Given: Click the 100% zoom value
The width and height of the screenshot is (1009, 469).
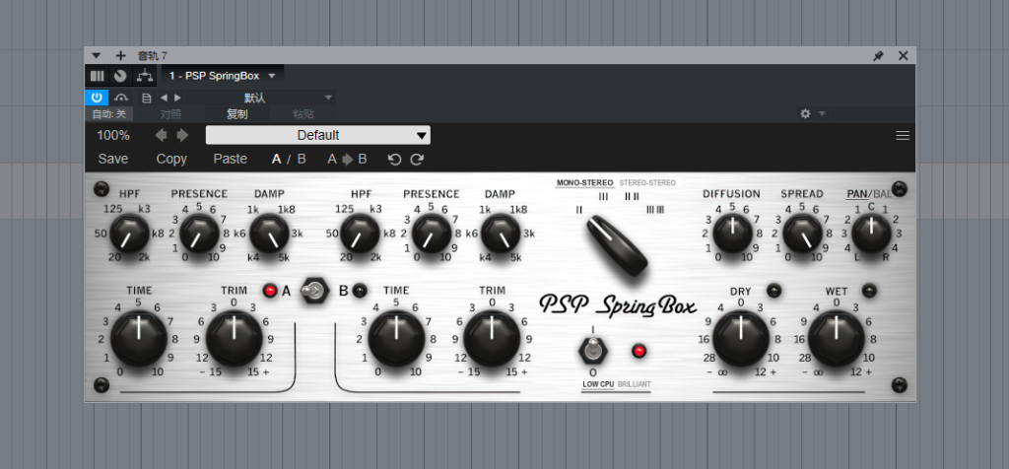Looking at the screenshot, I should (113, 135).
